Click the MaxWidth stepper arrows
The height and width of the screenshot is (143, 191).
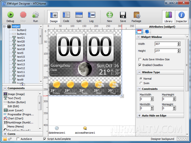(x=152, y=99)
